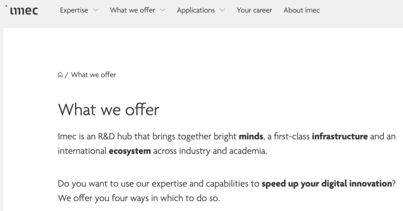403x211 pixels.
Task: Open the Applications menu
Action: [195, 10]
